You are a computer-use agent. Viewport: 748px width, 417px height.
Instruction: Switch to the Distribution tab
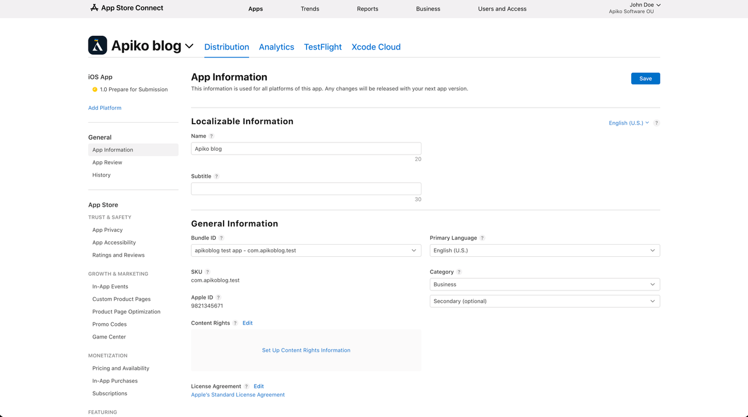pos(227,47)
